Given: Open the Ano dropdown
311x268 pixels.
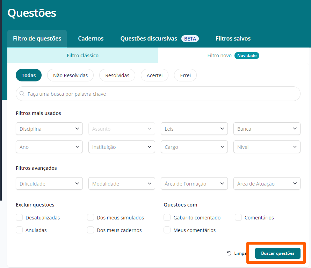Looking at the screenshot, I should tap(49, 147).
